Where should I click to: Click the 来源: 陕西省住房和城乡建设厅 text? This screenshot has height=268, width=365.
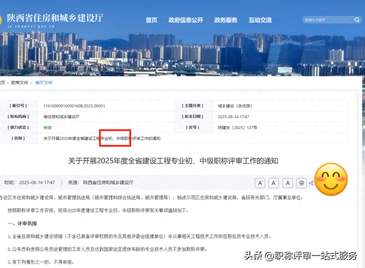(100, 183)
